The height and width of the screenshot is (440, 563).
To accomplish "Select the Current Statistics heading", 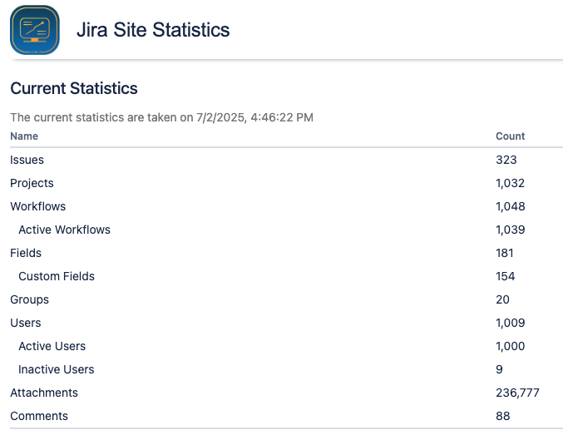I will click(74, 88).
